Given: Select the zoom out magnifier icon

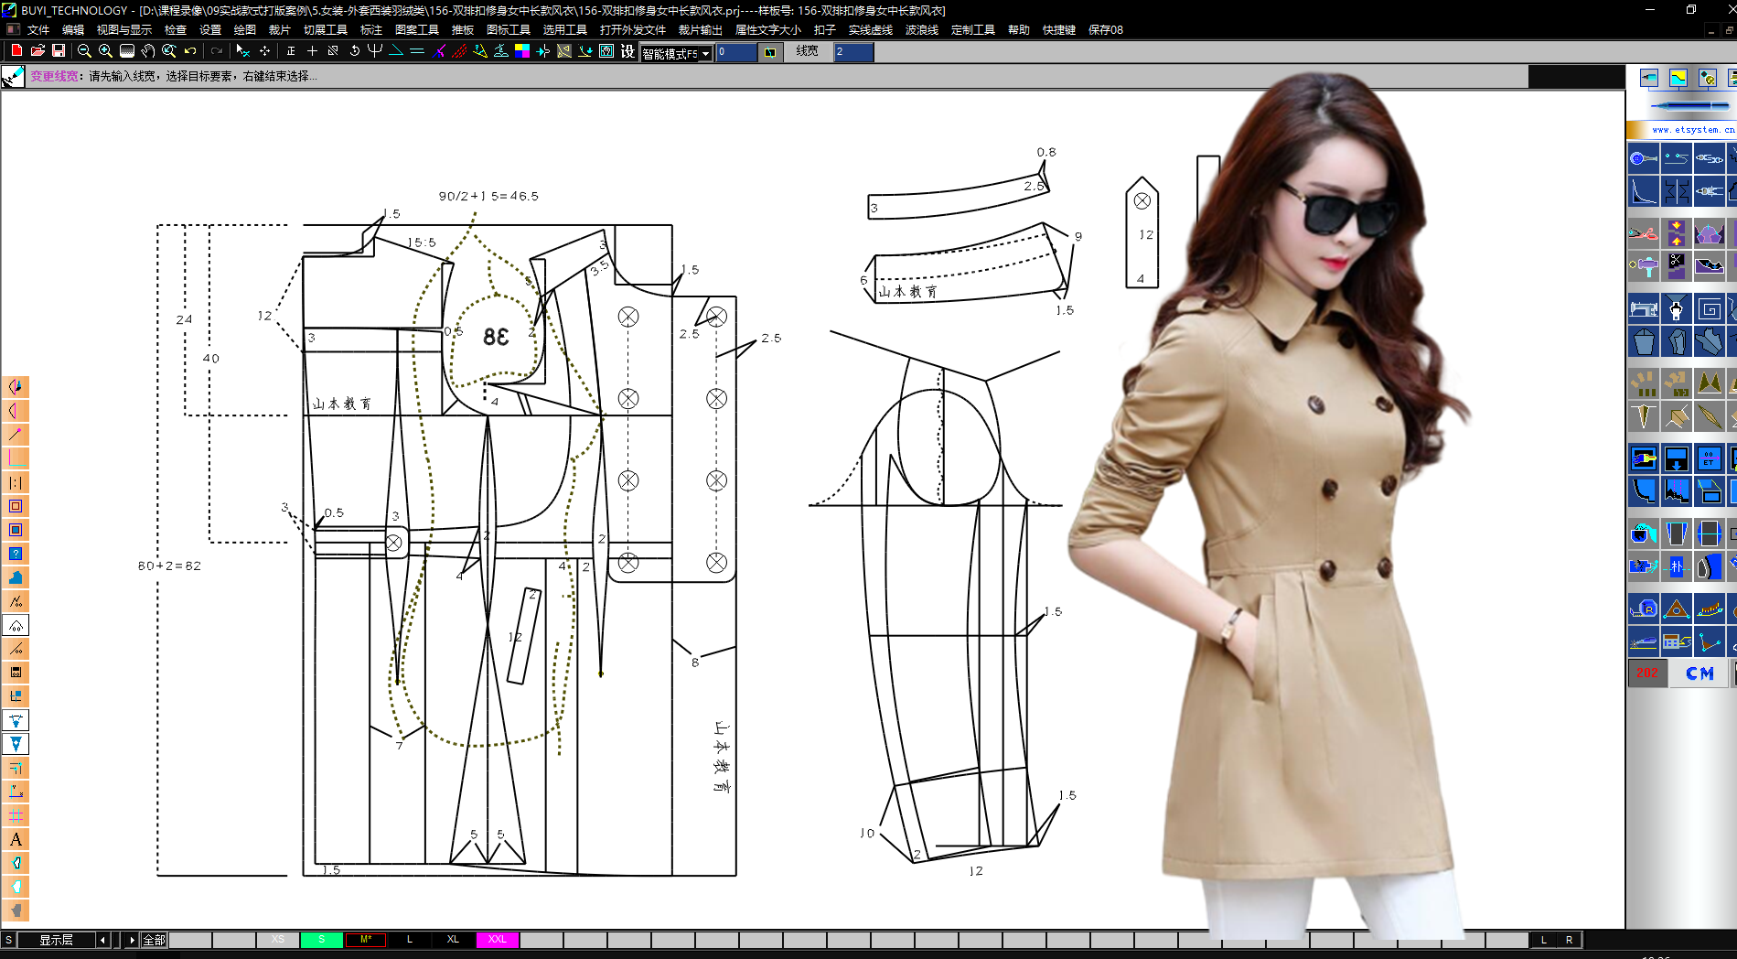Looking at the screenshot, I should 84,51.
